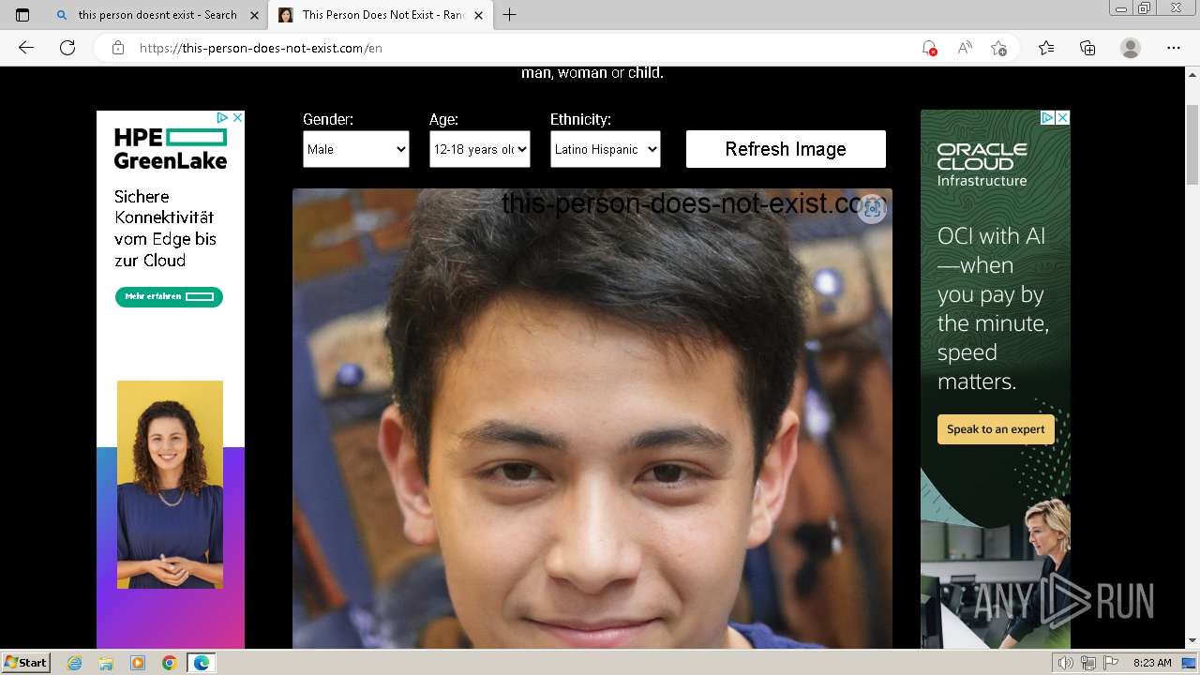Open AdChoices info on HPE GreenLake ad
This screenshot has height=675, width=1200.
coord(223,117)
